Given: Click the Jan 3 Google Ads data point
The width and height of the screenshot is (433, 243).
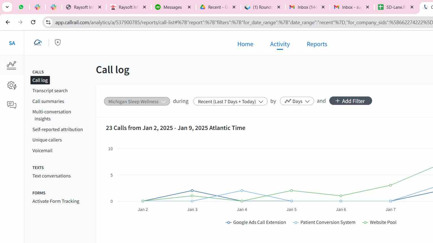Looking at the screenshot, I should tap(192, 191).
